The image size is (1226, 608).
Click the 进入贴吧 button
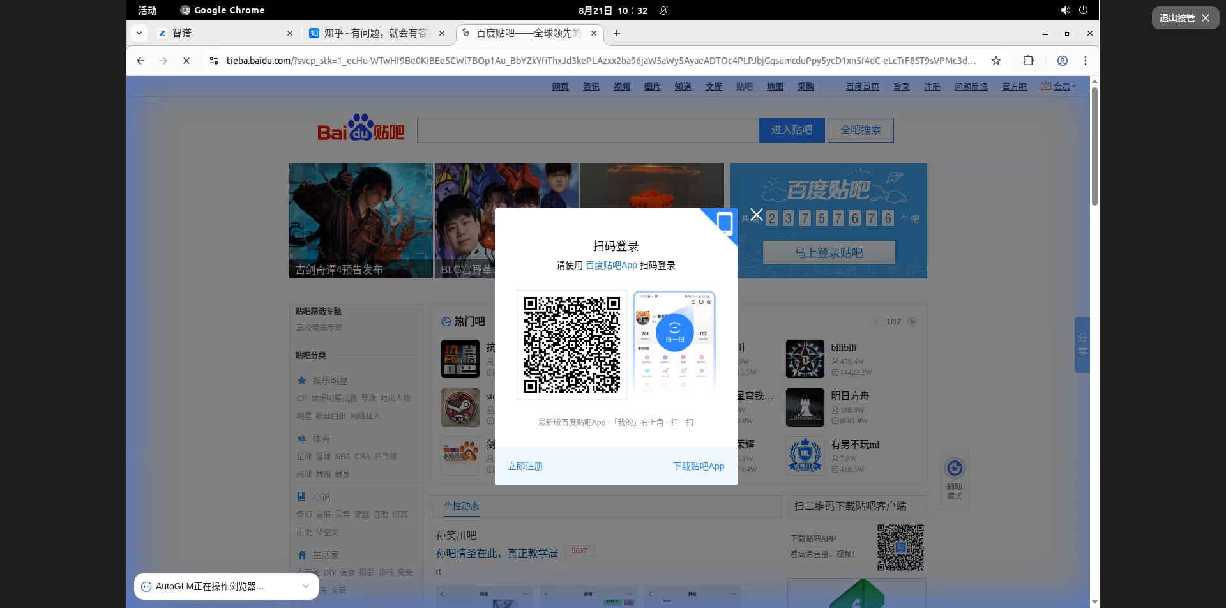pyautogui.click(x=792, y=130)
